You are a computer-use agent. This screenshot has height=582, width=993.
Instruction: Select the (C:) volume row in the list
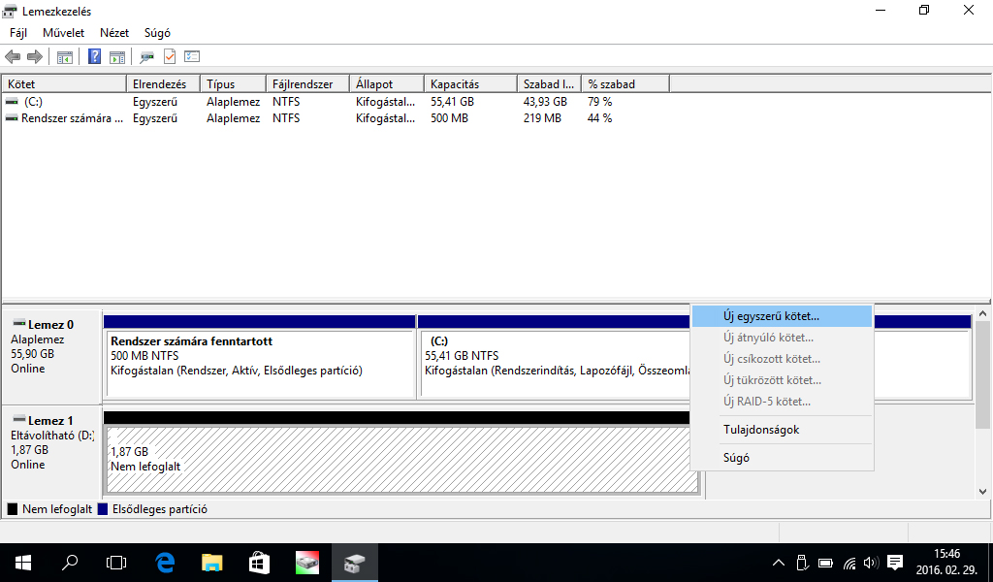tap(33, 102)
